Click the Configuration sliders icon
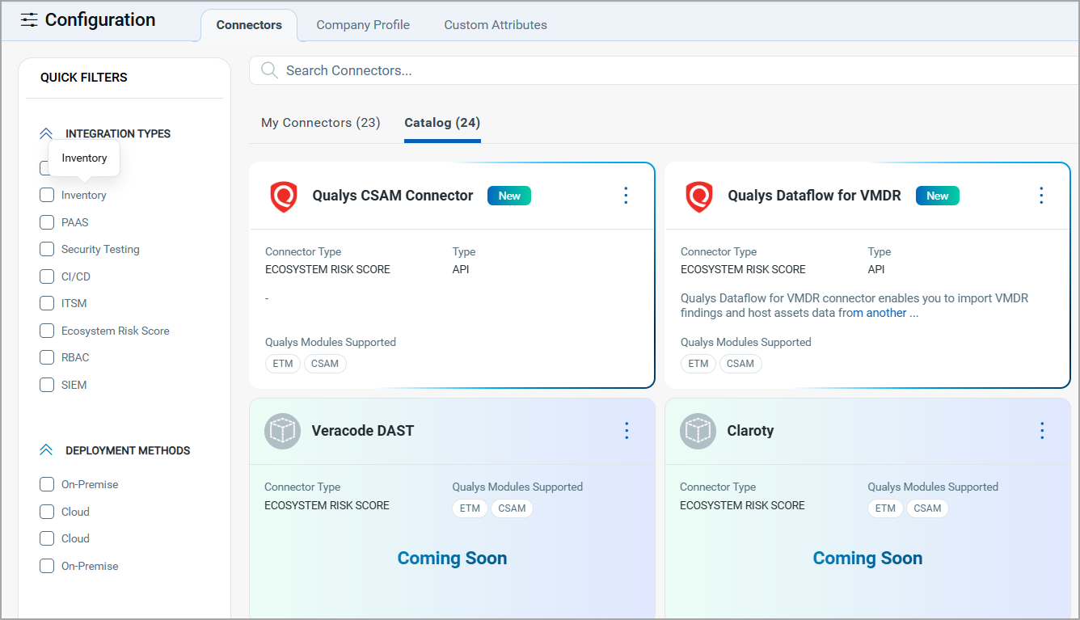 tap(29, 20)
